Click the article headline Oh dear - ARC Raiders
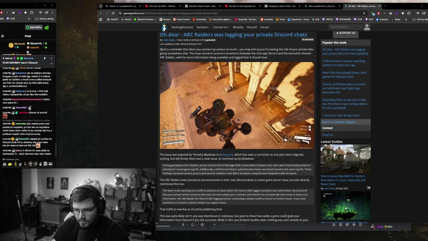This screenshot has width=428, height=241. tap(233, 34)
